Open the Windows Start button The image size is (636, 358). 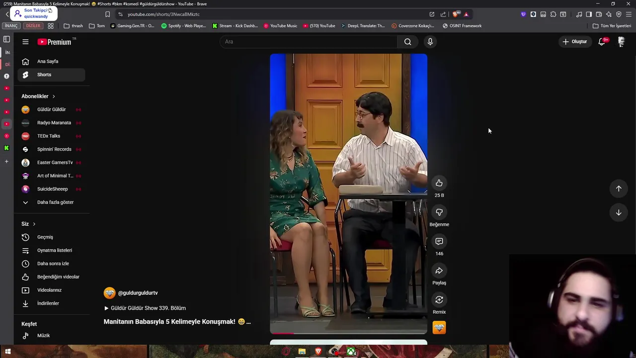[7, 352]
